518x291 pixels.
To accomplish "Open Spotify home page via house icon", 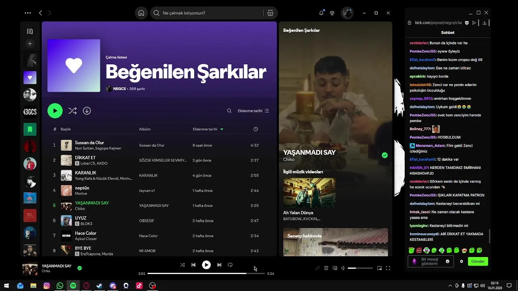I will click(x=141, y=13).
